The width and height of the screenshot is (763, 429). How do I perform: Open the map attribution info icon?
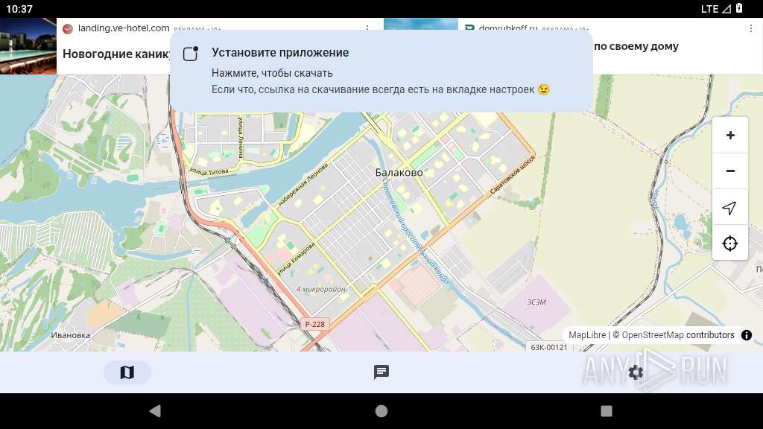click(x=746, y=335)
